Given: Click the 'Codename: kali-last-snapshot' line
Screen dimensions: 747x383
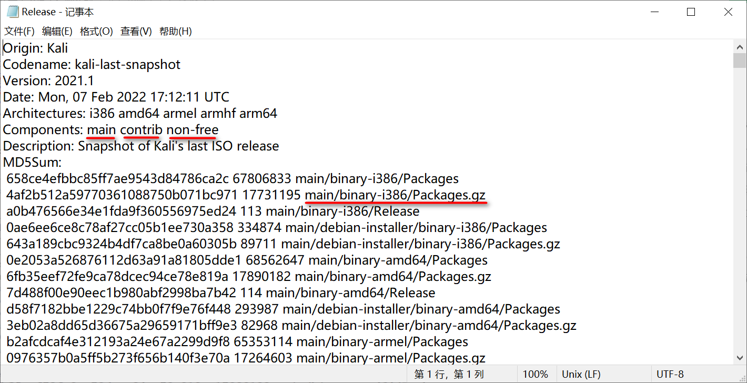Looking at the screenshot, I should [92, 64].
